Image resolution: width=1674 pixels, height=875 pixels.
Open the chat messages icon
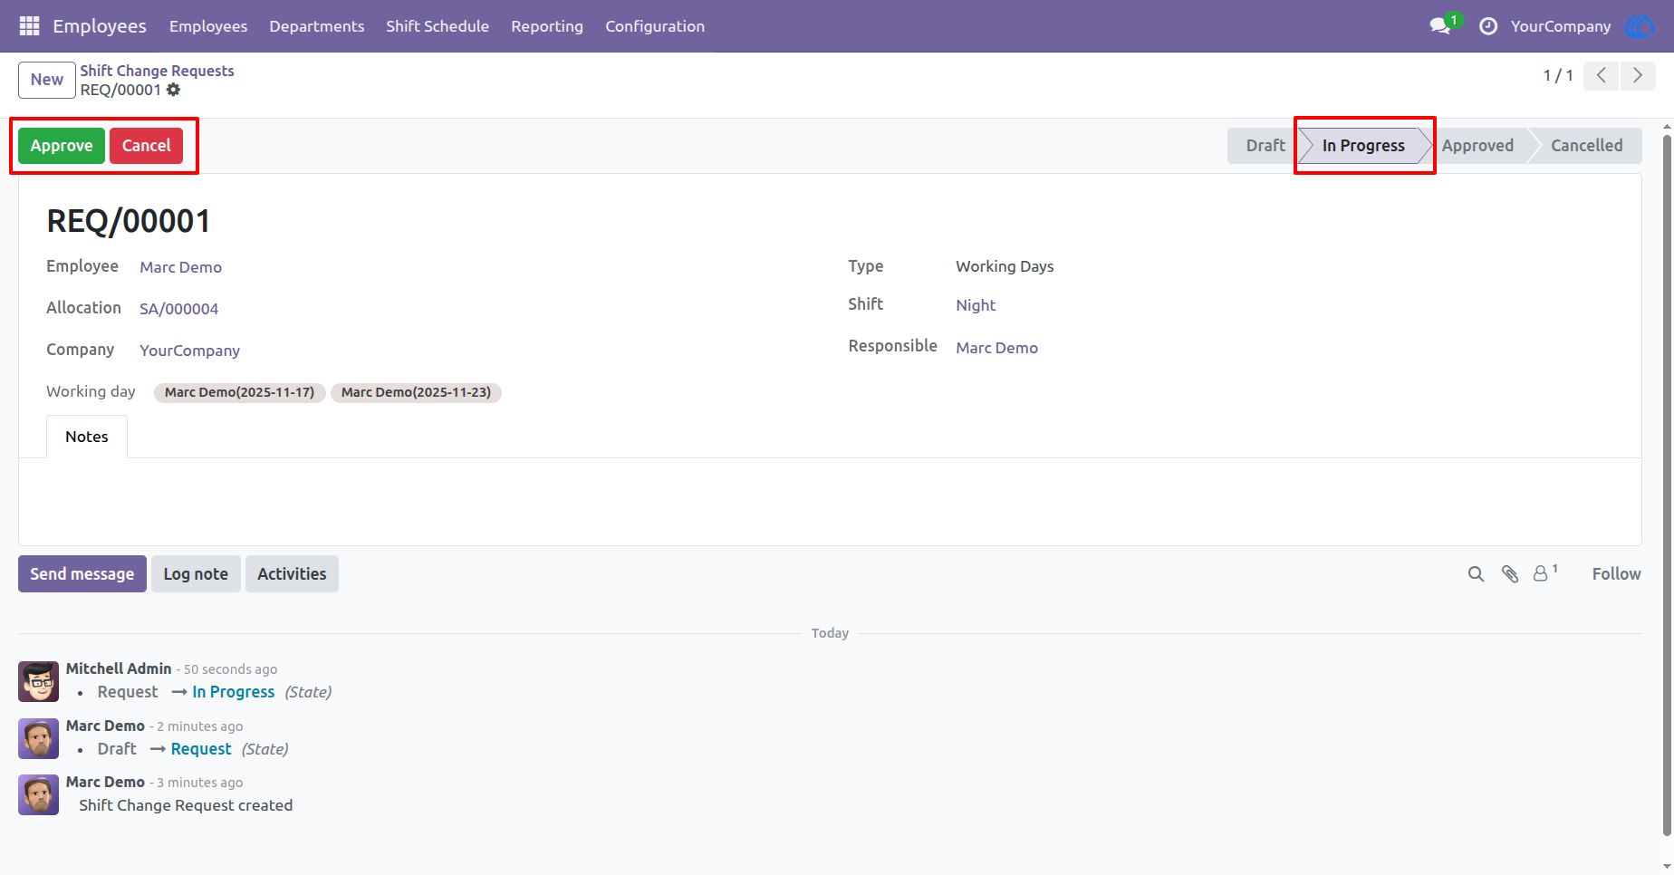click(1440, 26)
